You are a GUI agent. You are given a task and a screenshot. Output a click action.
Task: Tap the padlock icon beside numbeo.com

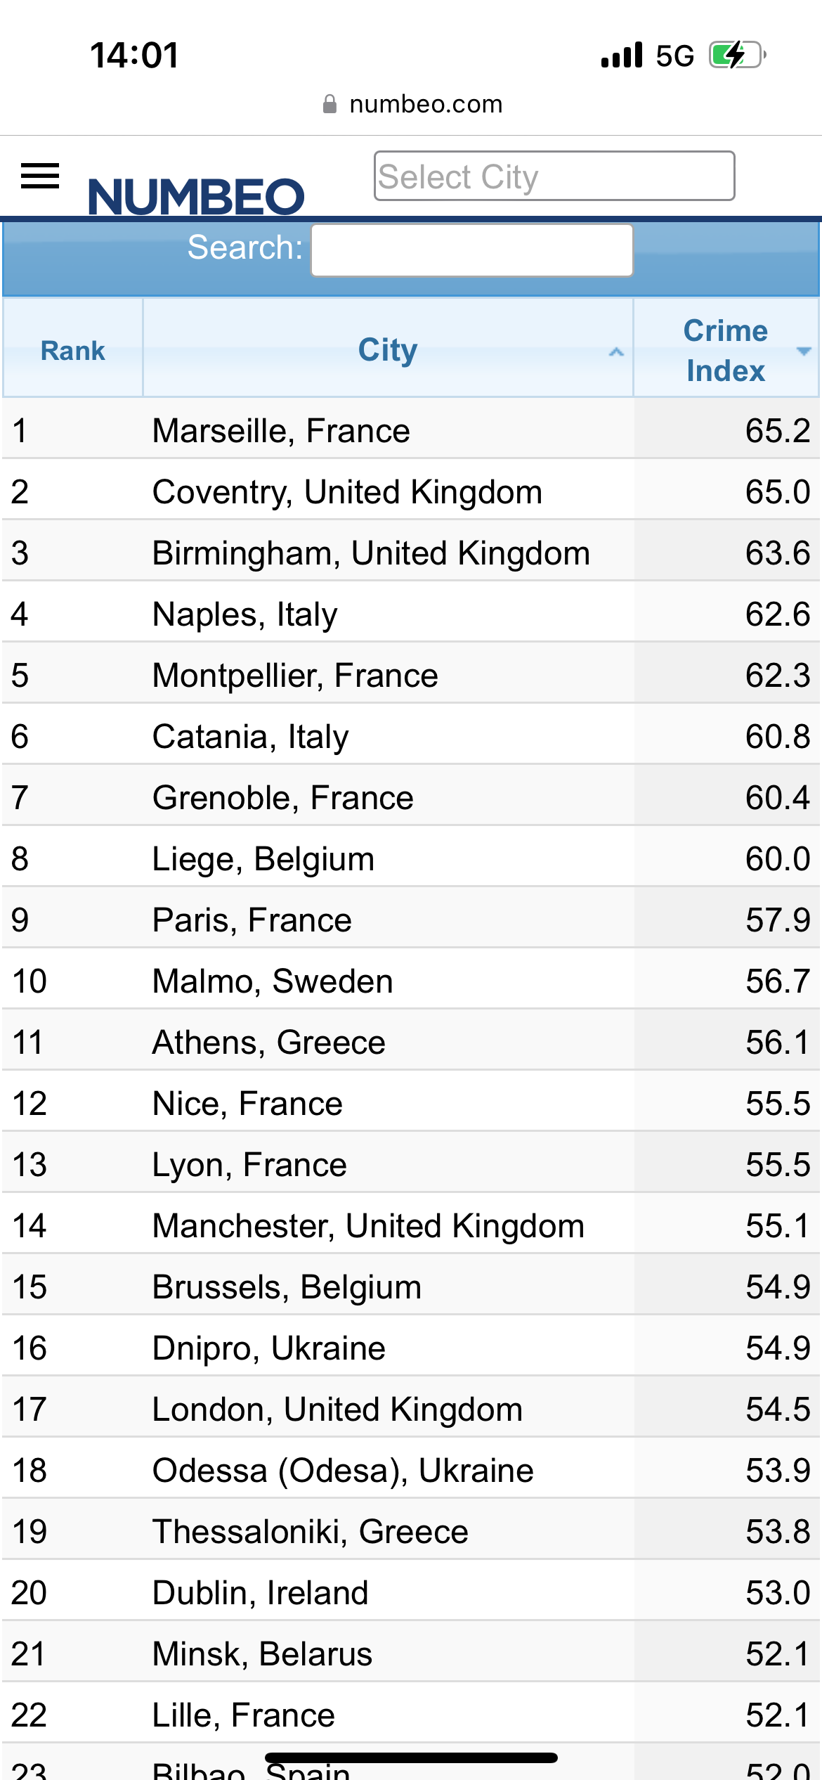tap(330, 104)
